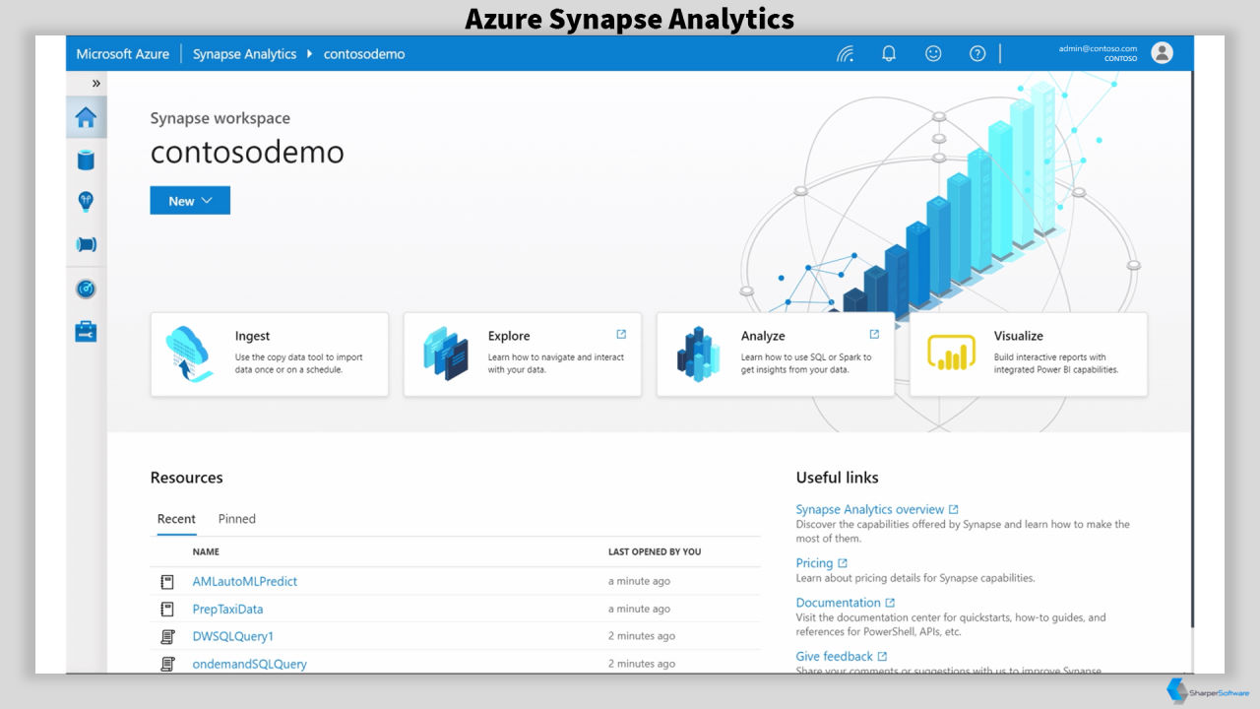Open ondemandSQLQuery script
This screenshot has height=709, width=1260.
click(250, 664)
